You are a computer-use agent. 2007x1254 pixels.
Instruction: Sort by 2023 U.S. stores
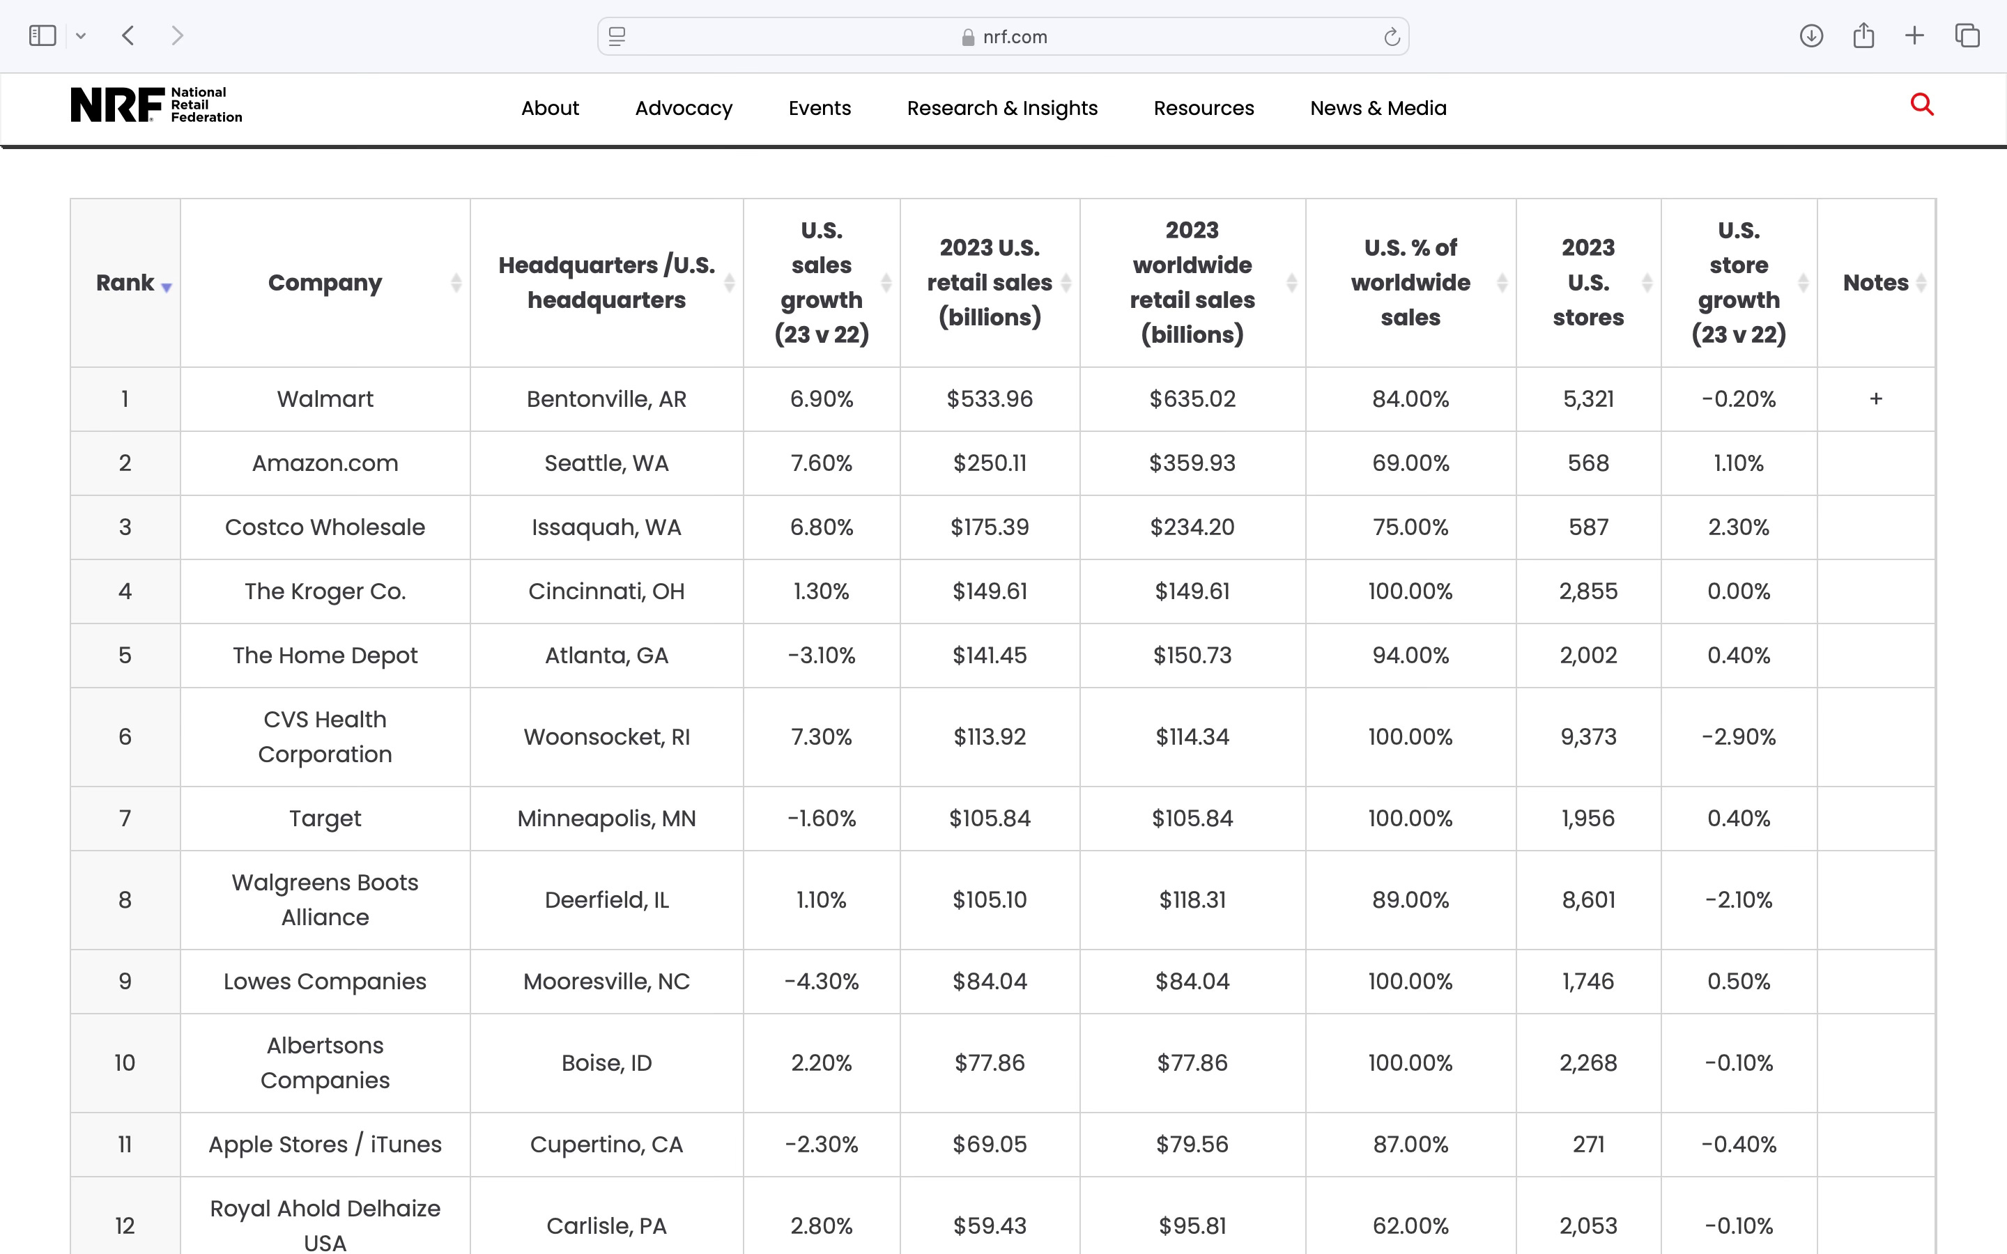coord(1588,283)
